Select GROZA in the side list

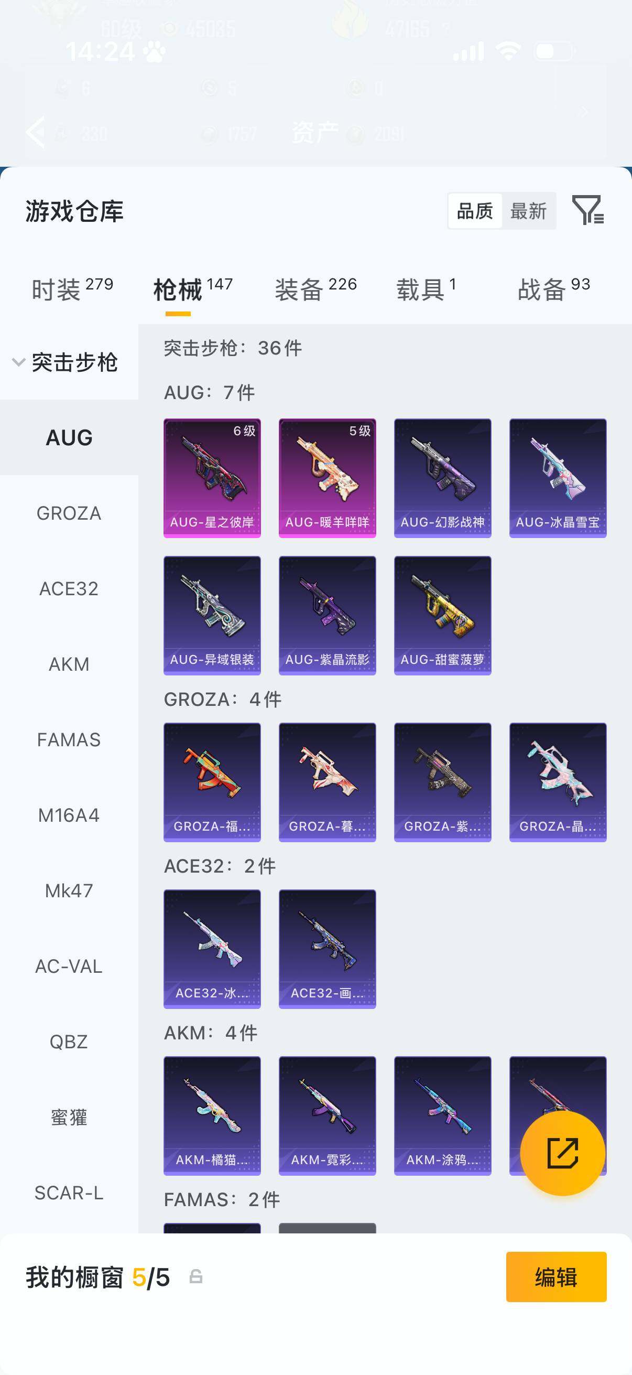pos(69,513)
